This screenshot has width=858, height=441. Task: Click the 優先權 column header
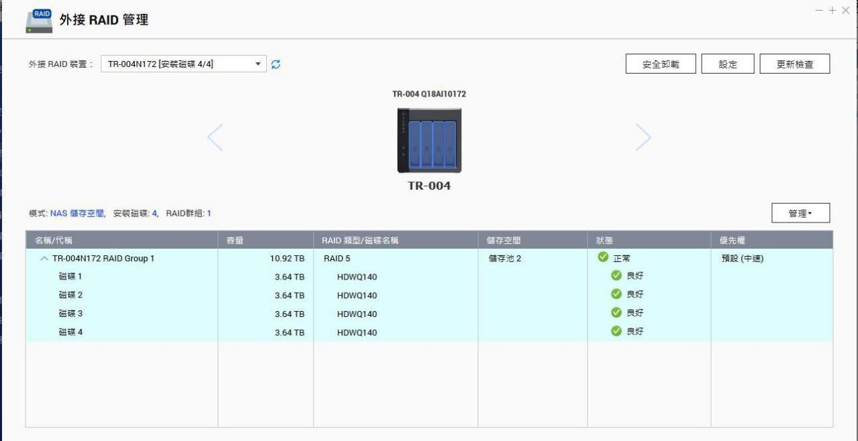pos(772,240)
